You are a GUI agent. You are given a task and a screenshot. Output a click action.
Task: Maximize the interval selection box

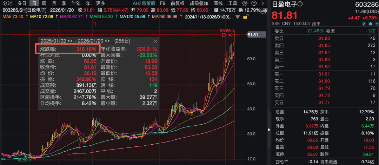[x=224, y=35]
